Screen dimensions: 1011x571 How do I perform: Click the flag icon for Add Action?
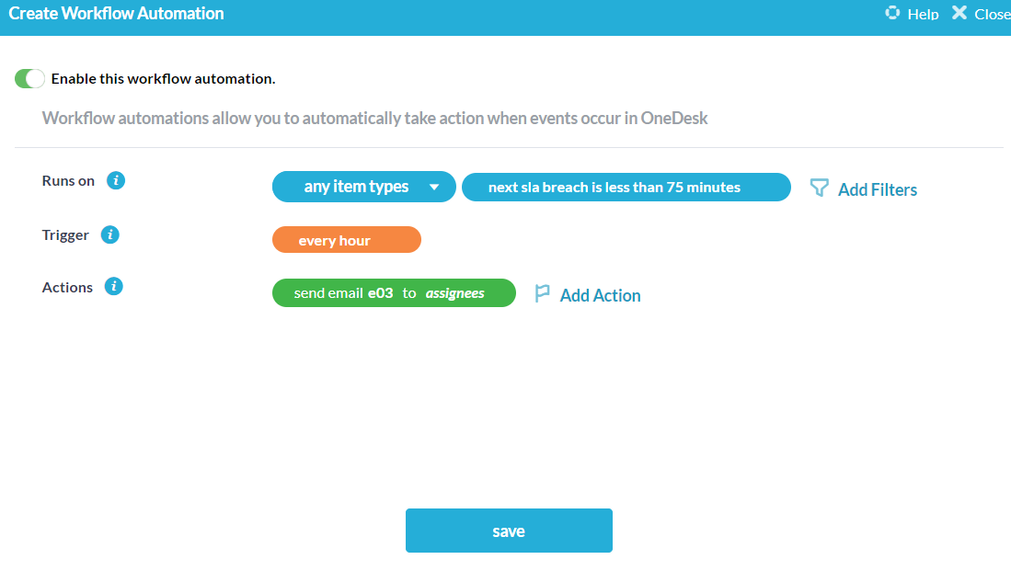(x=543, y=294)
